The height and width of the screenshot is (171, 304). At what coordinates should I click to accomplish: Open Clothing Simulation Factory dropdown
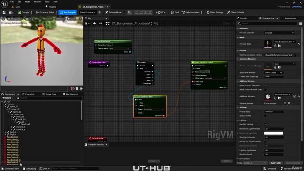280,55
